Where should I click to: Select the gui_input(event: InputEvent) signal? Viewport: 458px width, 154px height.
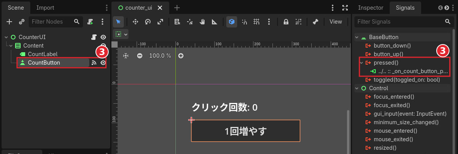(410, 113)
